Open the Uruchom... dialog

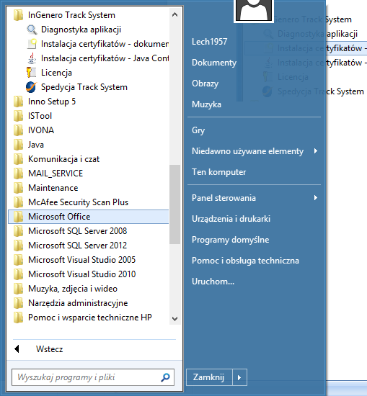click(213, 282)
